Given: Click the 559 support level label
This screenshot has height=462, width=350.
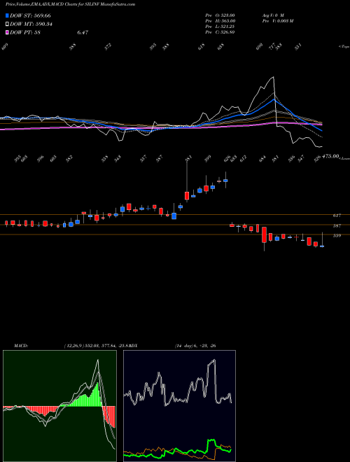Looking at the screenshot, I should [x=337, y=236].
